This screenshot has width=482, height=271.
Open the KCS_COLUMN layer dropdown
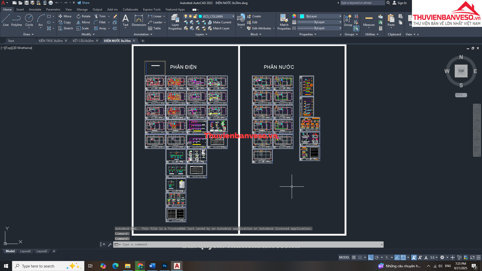coord(233,16)
